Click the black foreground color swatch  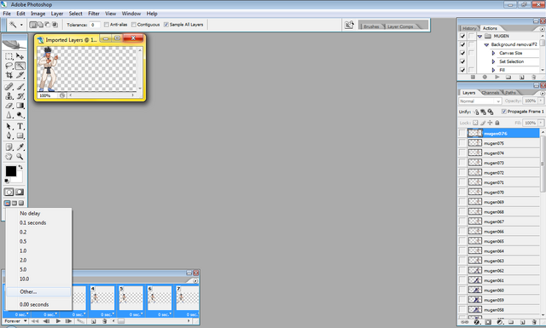(10, 171)
